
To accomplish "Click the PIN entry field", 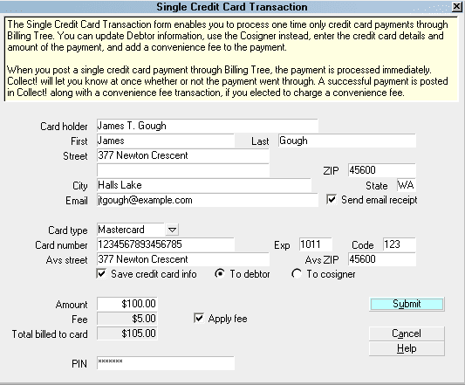I will tap(166, 363).
